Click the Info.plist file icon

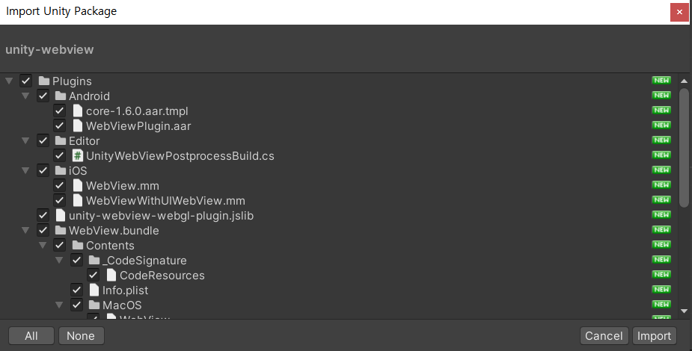[94, 290]
